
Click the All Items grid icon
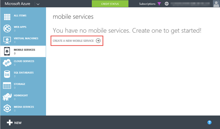[x=7, y=17]
